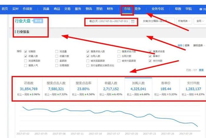Open the 女装/女士精品 category dropdown

click(157, 21)
